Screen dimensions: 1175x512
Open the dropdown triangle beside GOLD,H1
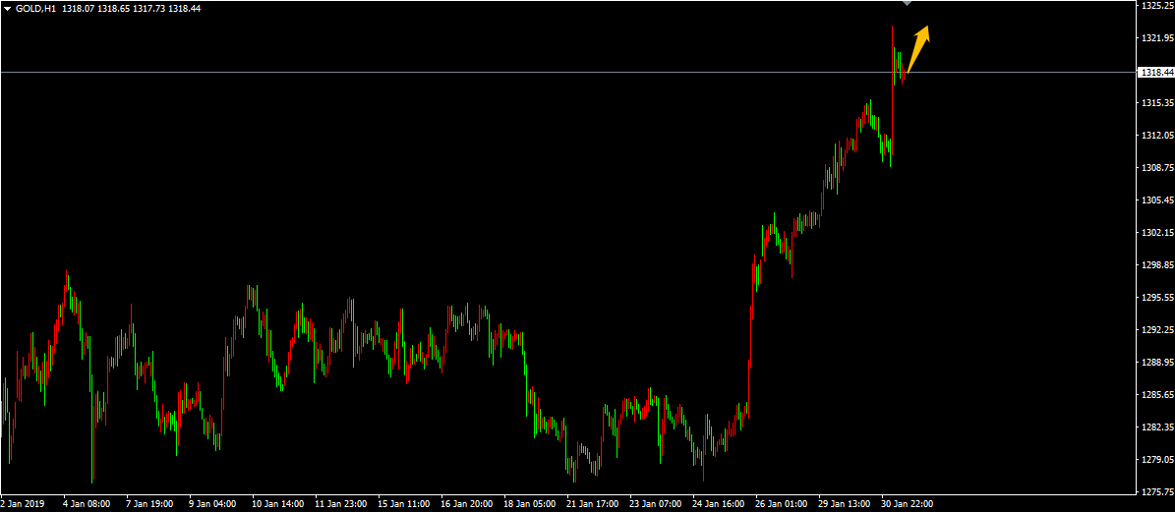coord(8,8)
